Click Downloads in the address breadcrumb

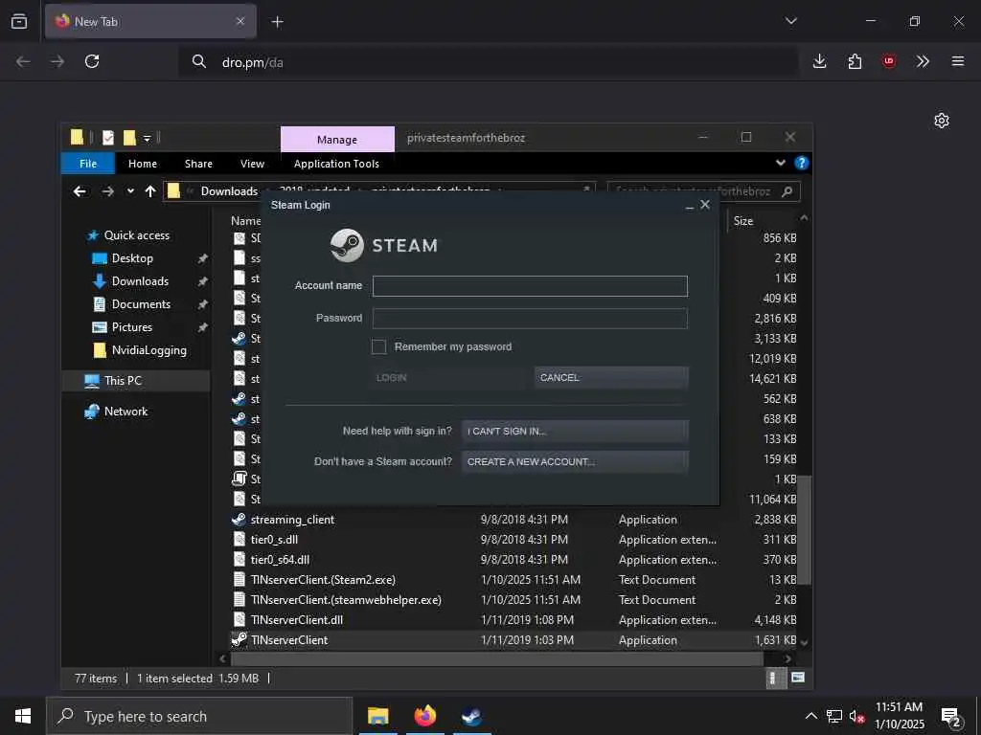pyautogui.click(x=229, y=191)
